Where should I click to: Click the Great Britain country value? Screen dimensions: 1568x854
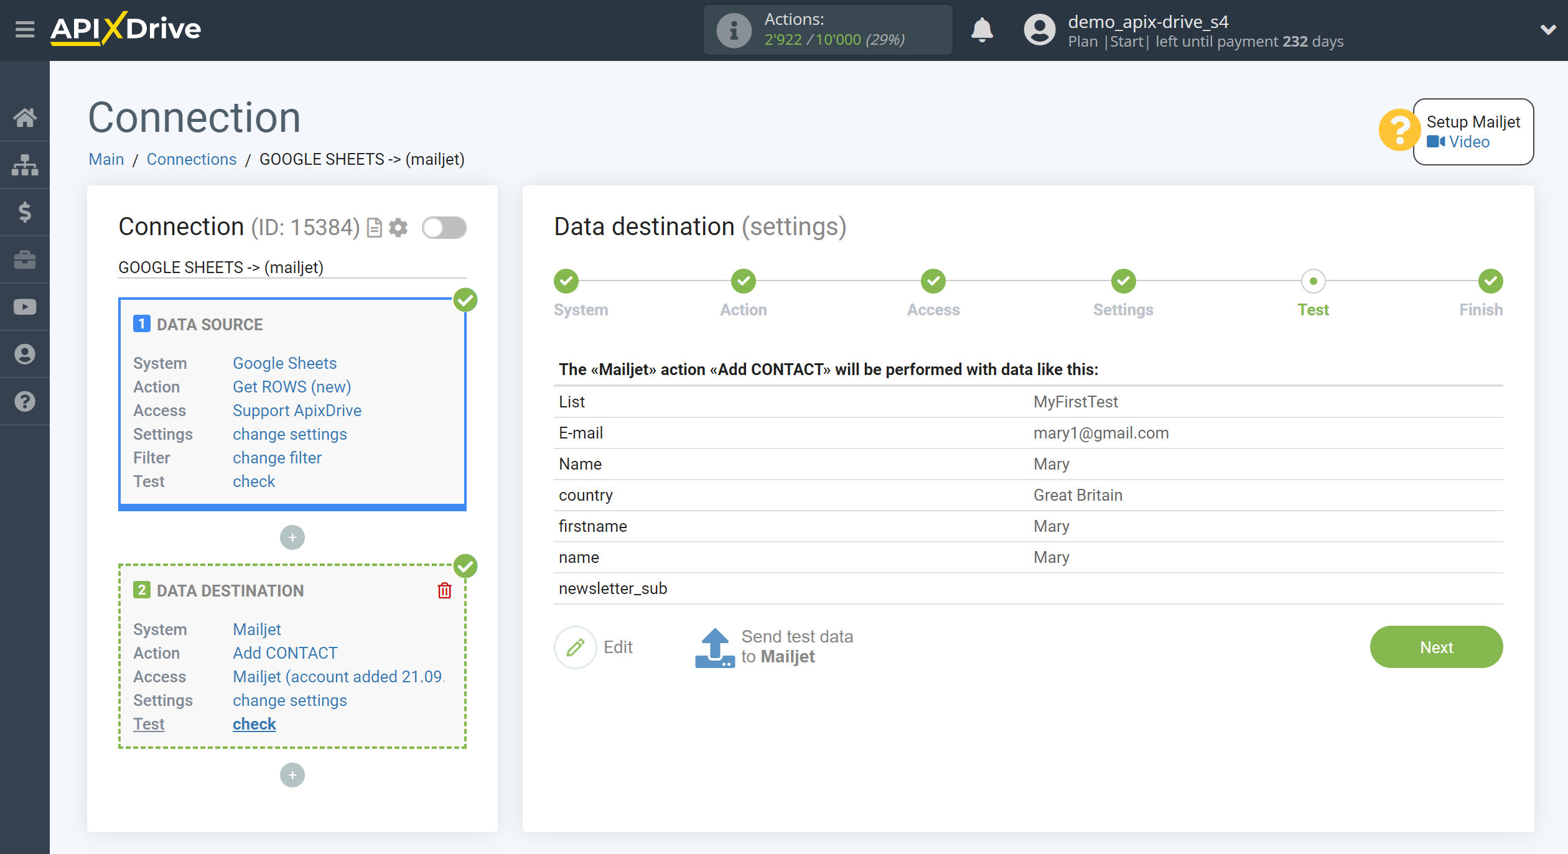(x=1078, y=495)
